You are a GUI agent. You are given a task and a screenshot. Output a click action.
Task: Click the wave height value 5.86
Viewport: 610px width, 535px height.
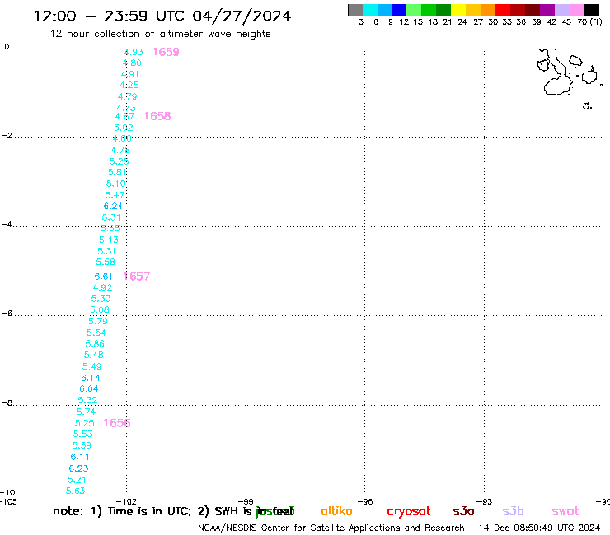click(95, 344)
